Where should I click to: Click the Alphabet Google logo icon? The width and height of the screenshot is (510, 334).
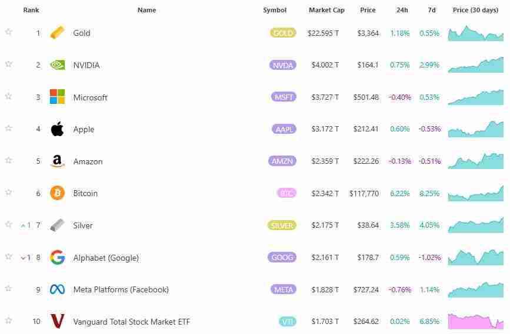[x=57, y=257]
